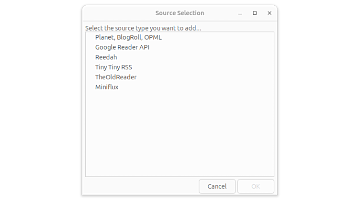Highlight the OPML import list entry
Viewport: 360px width, 202px height.
click(x=128, y=37)
